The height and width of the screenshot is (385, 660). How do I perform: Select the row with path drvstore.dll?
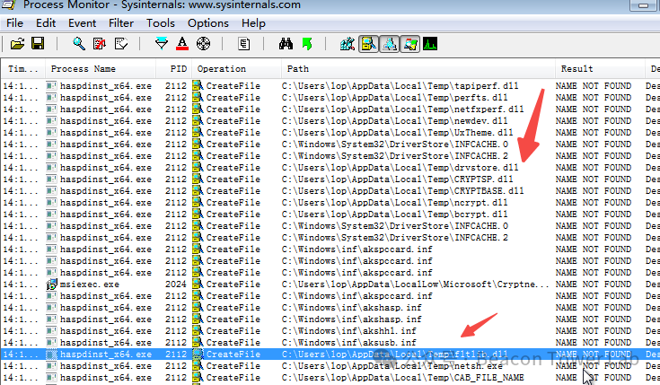(x=330, y=168)
